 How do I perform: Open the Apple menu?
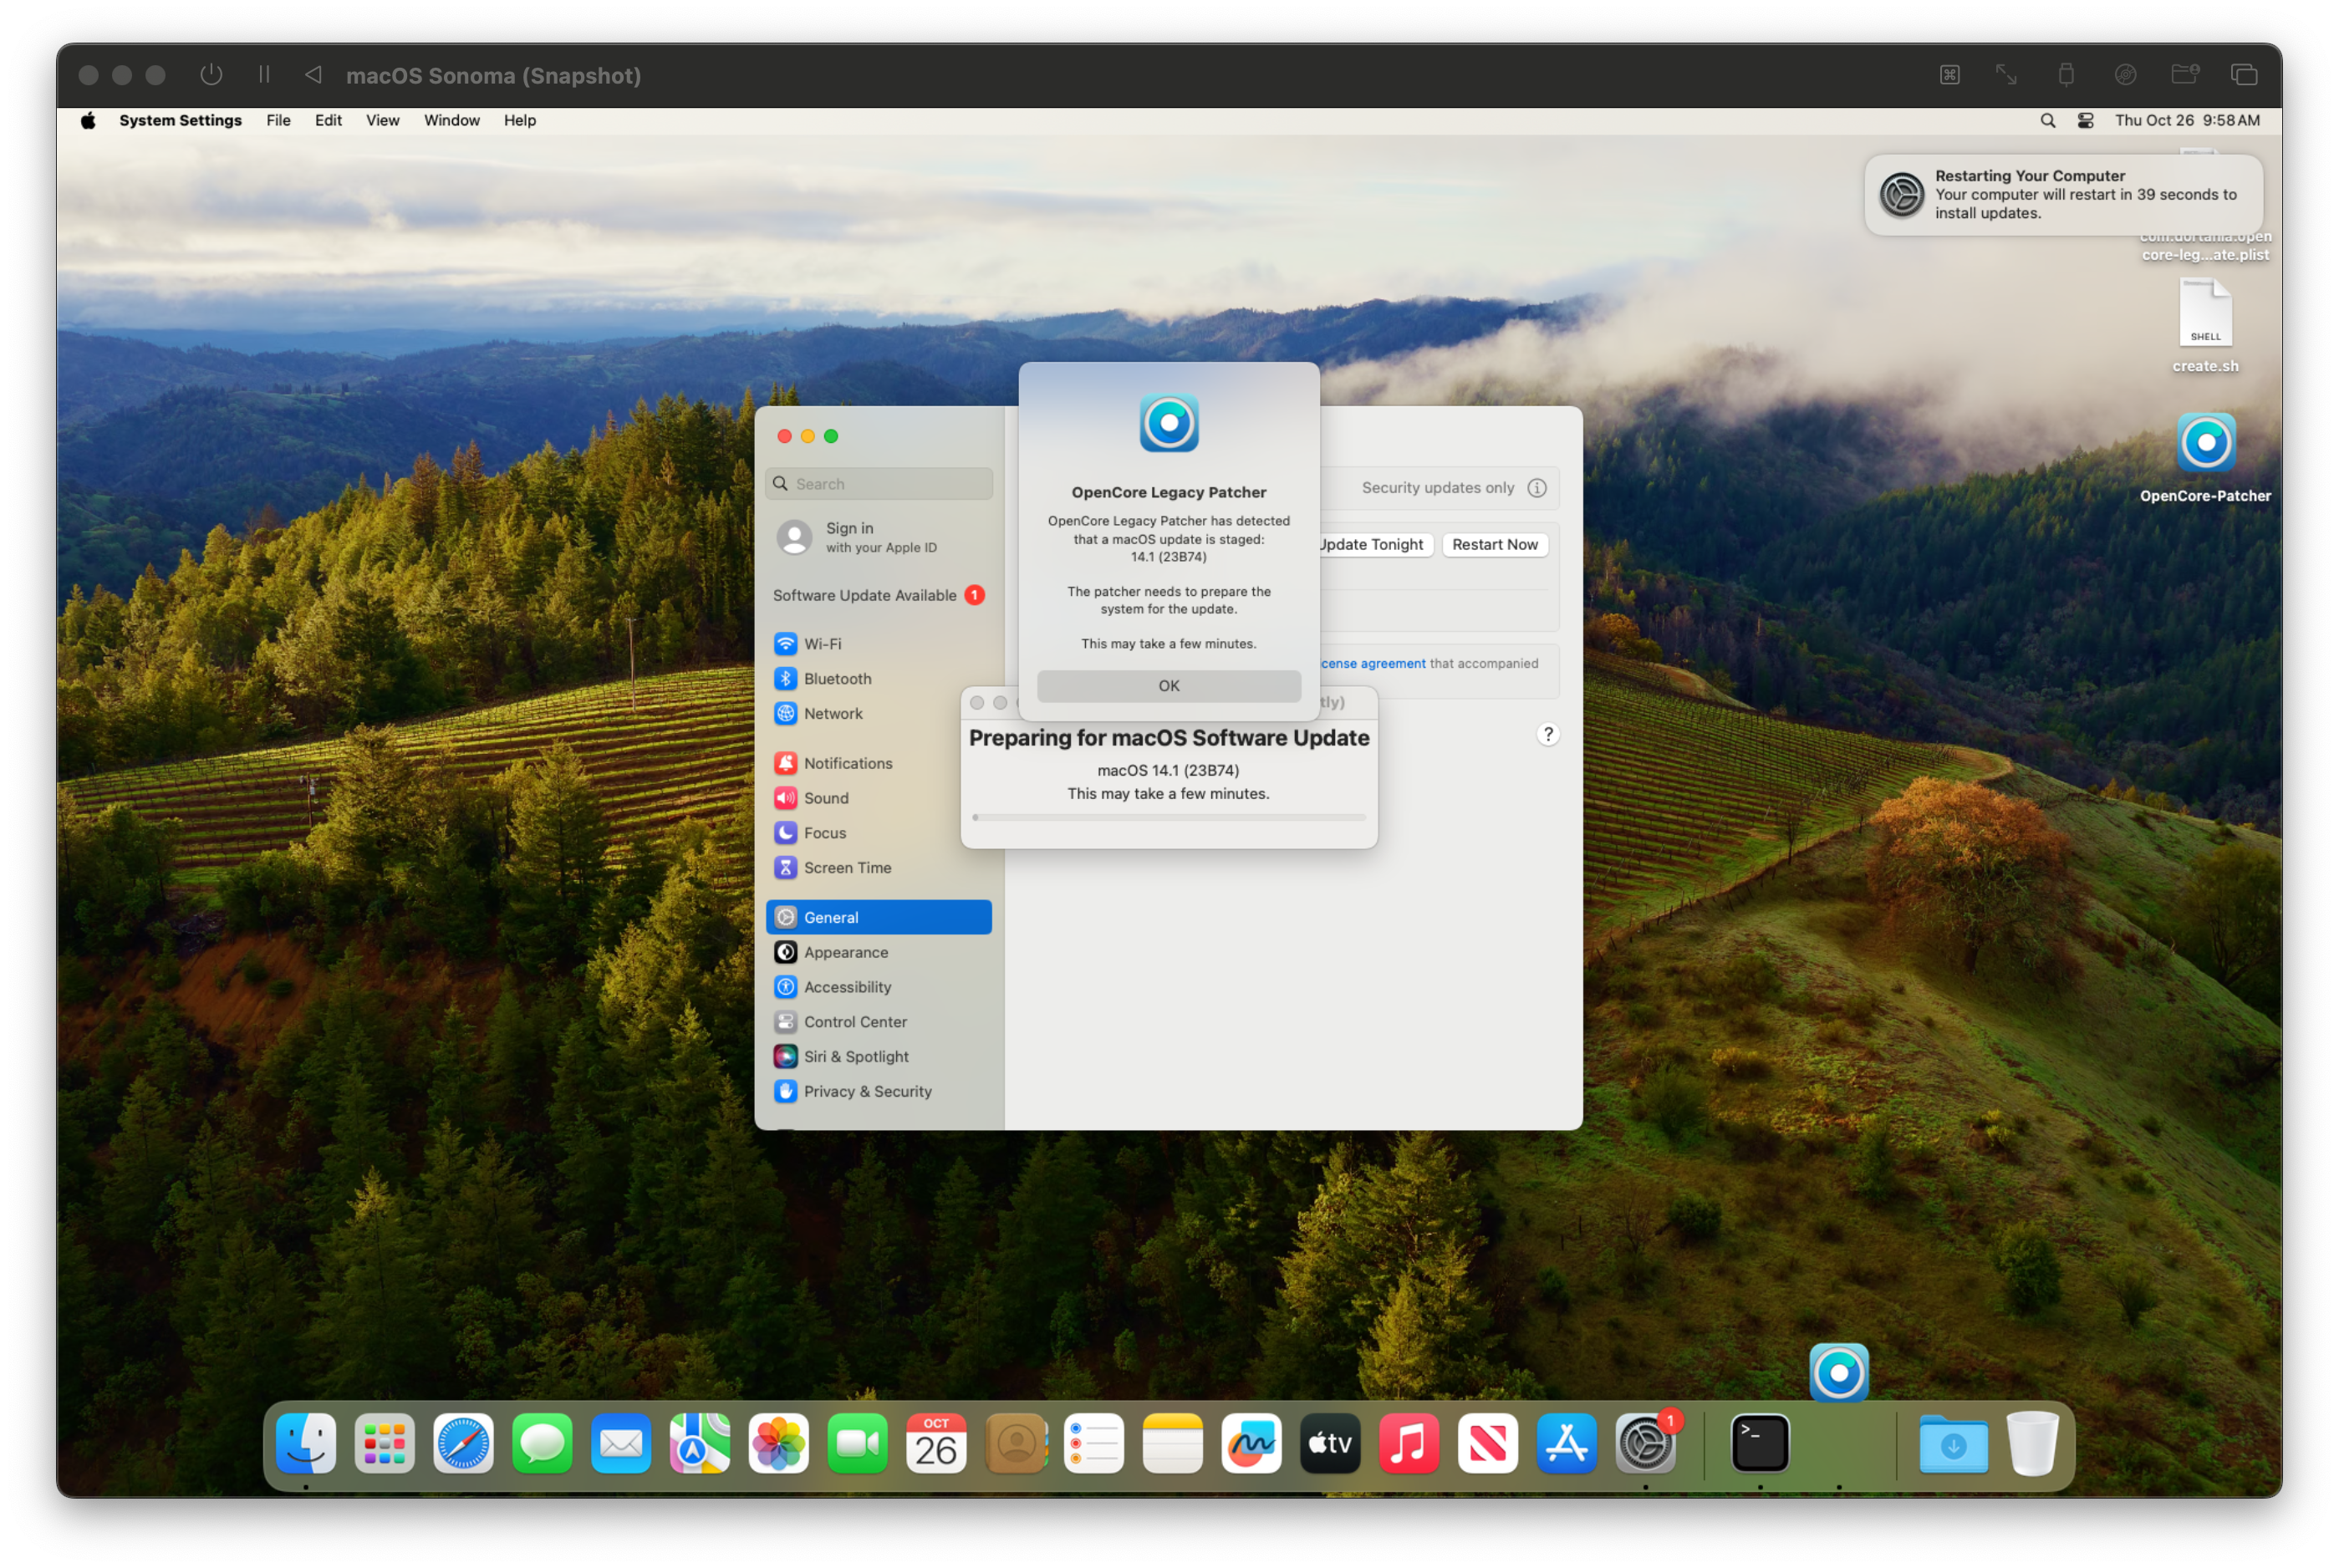click(88, 120)
